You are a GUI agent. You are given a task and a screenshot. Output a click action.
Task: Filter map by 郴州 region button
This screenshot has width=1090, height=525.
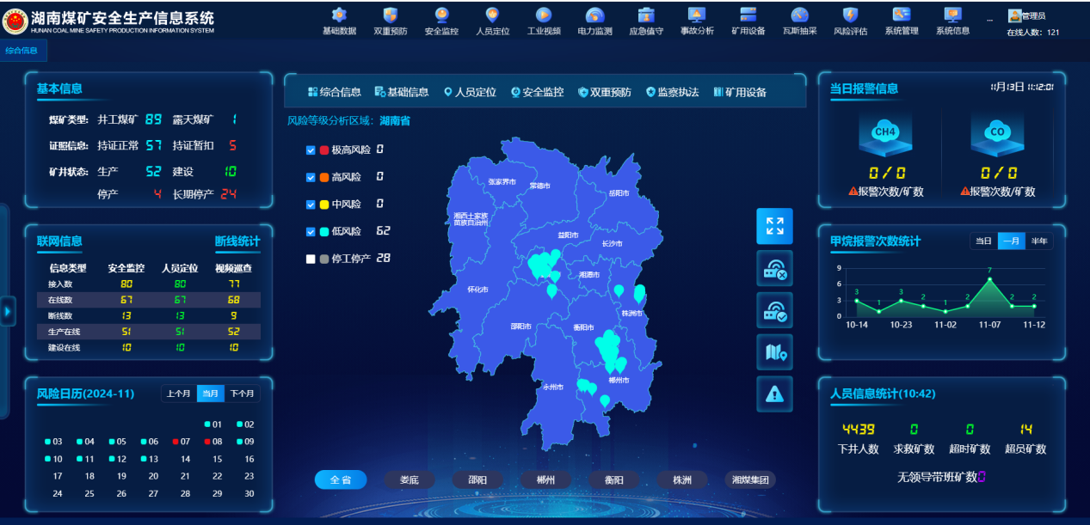tap(545, 479)
